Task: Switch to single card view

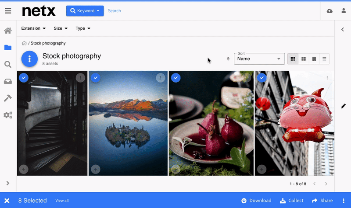Action: [314, 59]
